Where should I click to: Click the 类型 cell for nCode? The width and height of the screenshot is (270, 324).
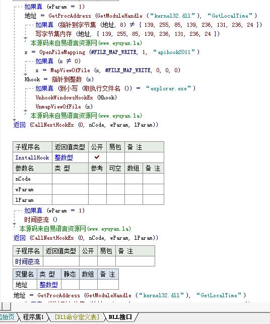[70, 179]
